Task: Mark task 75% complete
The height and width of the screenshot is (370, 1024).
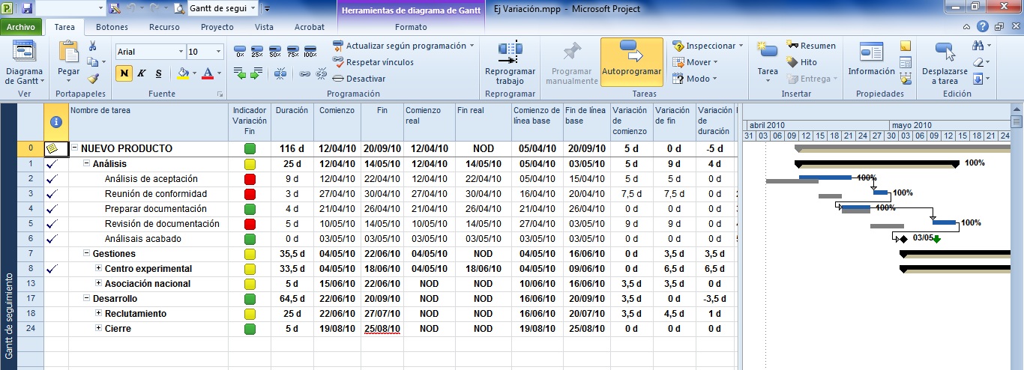Action: click(x=292, y=52)
